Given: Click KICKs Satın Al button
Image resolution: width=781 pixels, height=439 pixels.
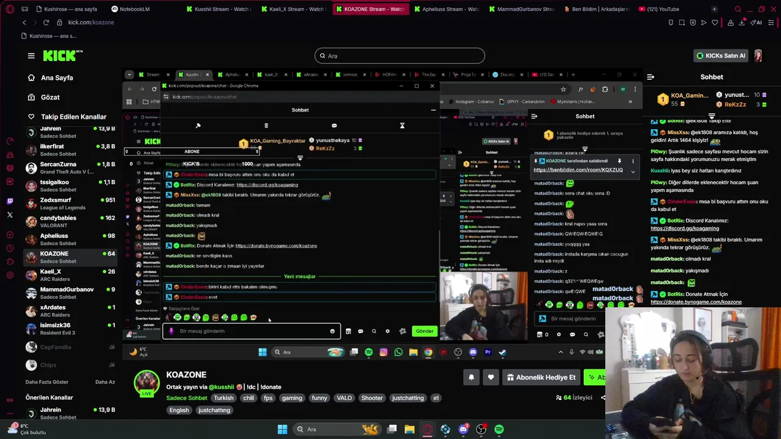Looking at the screenshot, I should [721, 55].
